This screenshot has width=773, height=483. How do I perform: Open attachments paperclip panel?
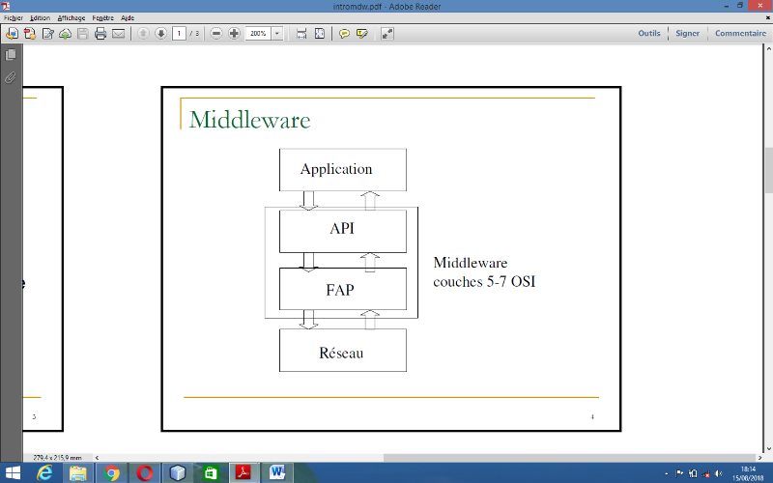[11, 77]
